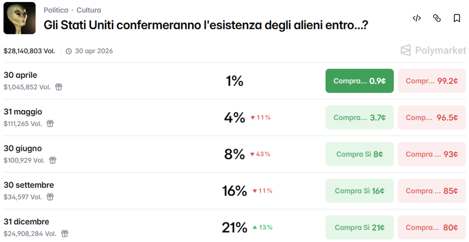This screenshot has width=469, height=242.
Task: Expand the 31 dicembre outcome row
Action: tap(117, 228)
